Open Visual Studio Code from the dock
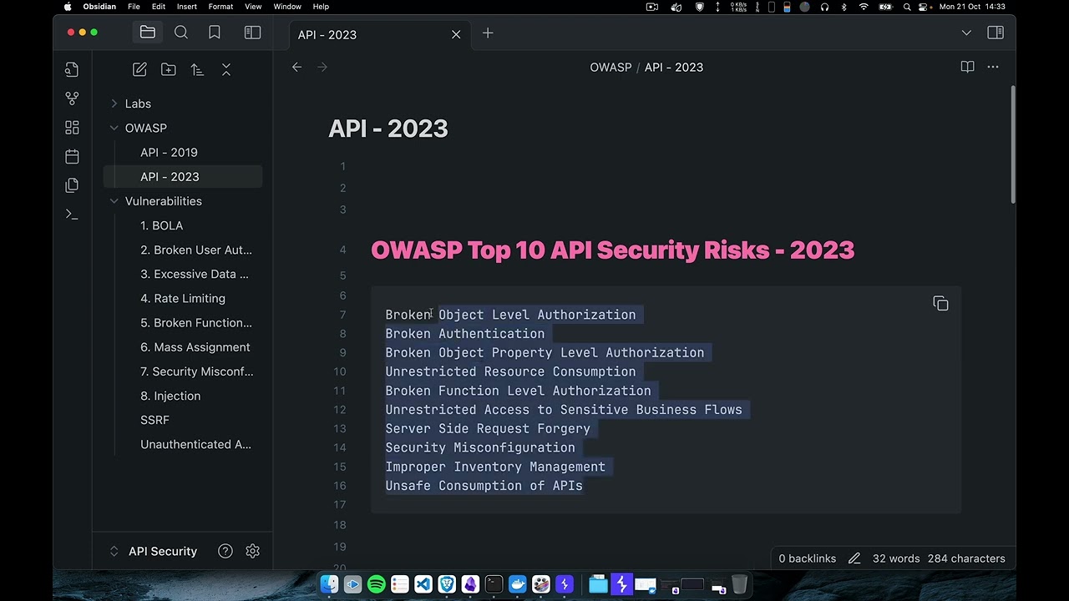This screenshot has width=1069, height=601. tap(423, 584)
